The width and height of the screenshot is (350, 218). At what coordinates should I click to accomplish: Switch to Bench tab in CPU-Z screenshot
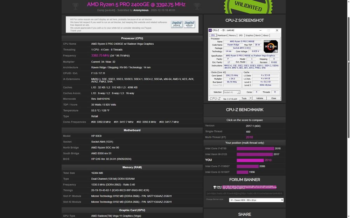[x=258, y=35]
